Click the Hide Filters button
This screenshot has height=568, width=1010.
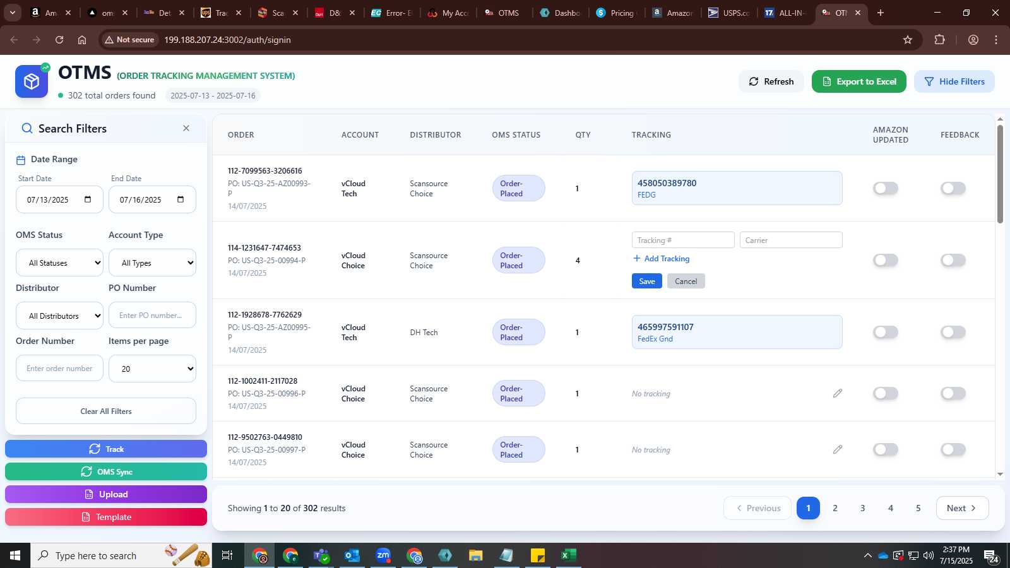[954, 81]
